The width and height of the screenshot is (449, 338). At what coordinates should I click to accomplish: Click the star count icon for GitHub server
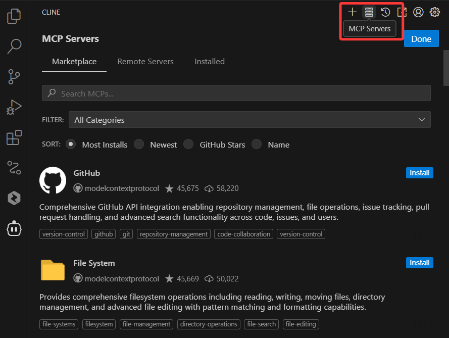pyautogui.click(x=169, y=188)
